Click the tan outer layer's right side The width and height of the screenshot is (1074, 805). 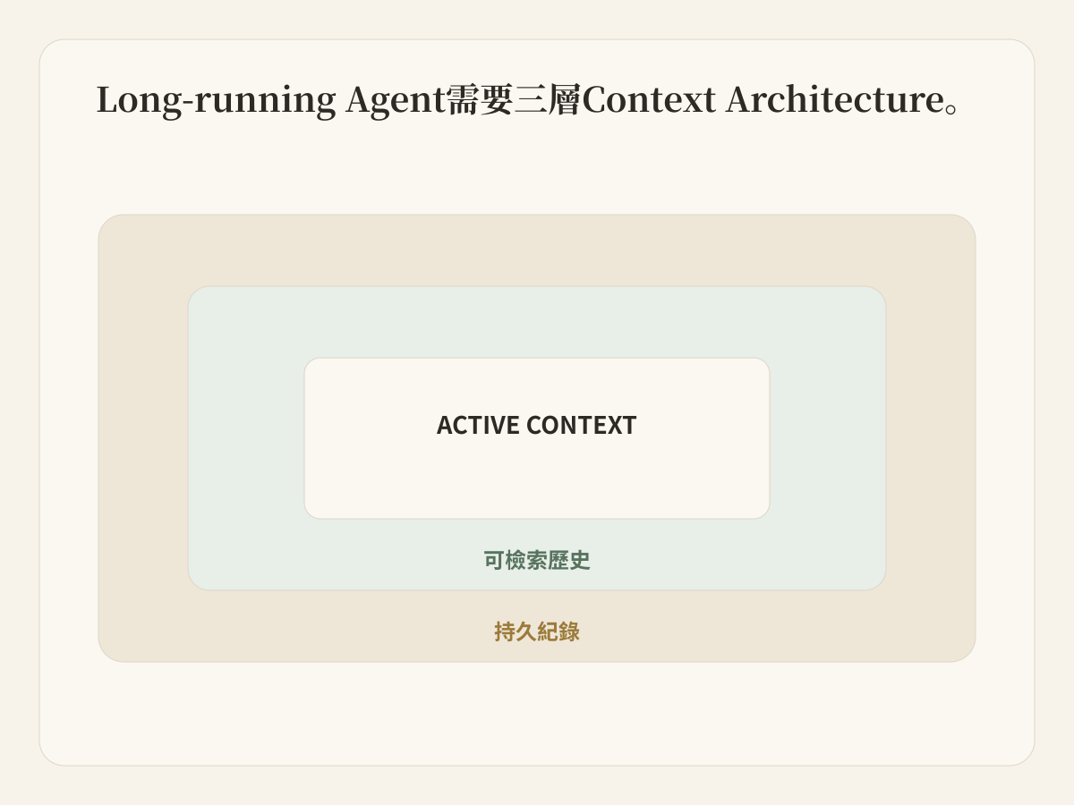click(931, 438)
